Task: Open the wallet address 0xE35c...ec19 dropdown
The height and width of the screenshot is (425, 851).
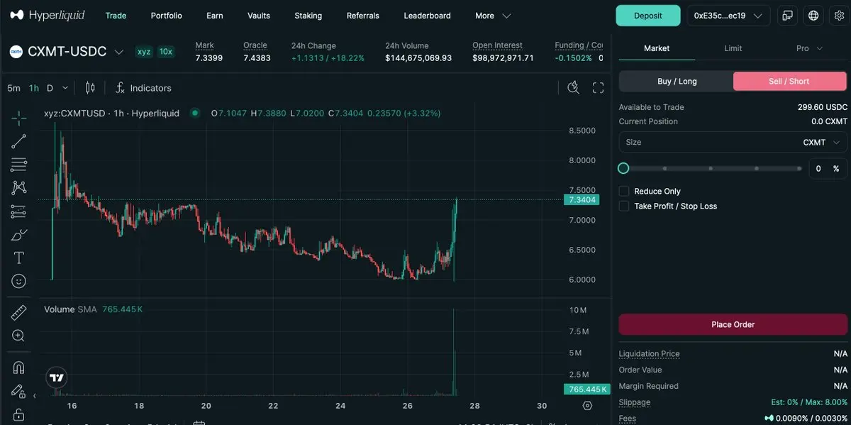Action: pyautogui.click(x=729, y=16)
